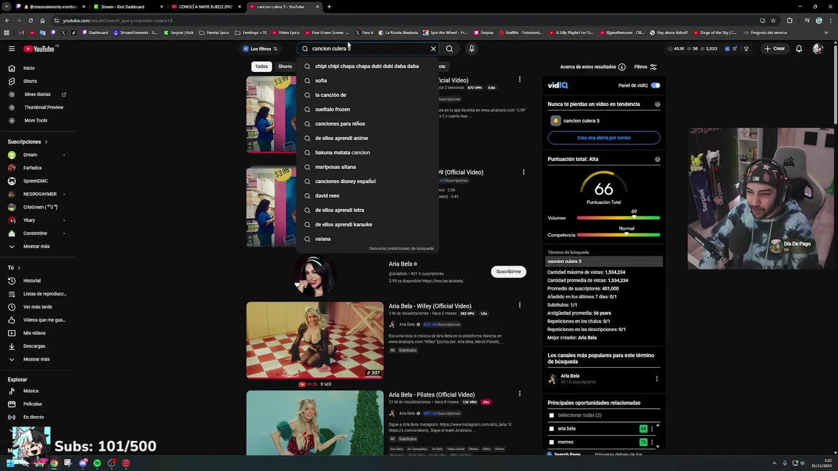Open Shorts in the sidebar
Viewport: 838px width, 471px height.
pyautogui.click(x=37, y=81)
